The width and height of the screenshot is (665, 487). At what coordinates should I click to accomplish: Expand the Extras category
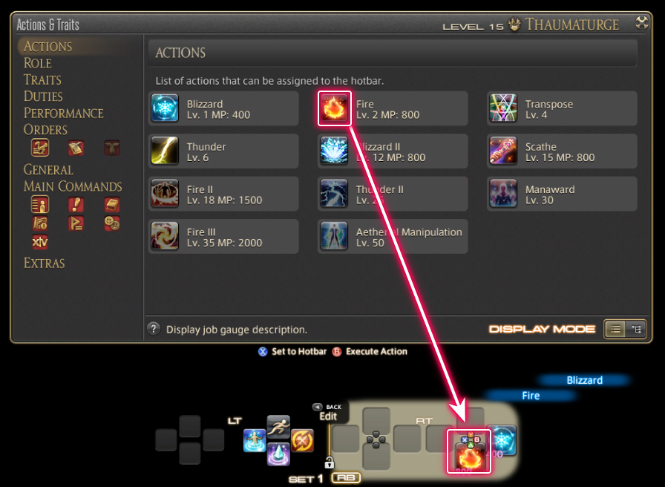(44, 263)
